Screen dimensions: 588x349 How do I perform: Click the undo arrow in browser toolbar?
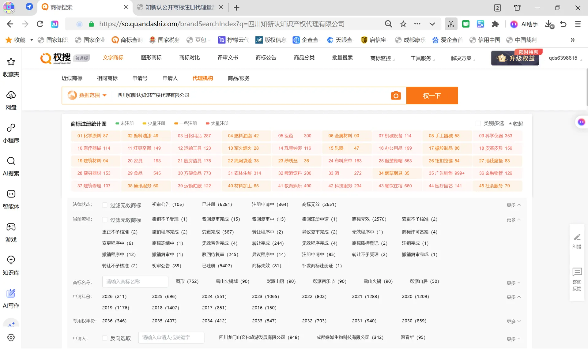click(563, 24)
